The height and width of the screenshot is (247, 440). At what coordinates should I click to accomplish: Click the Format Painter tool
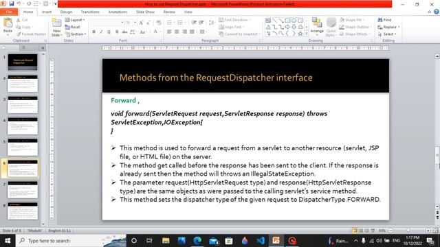(x=31, y=34)
